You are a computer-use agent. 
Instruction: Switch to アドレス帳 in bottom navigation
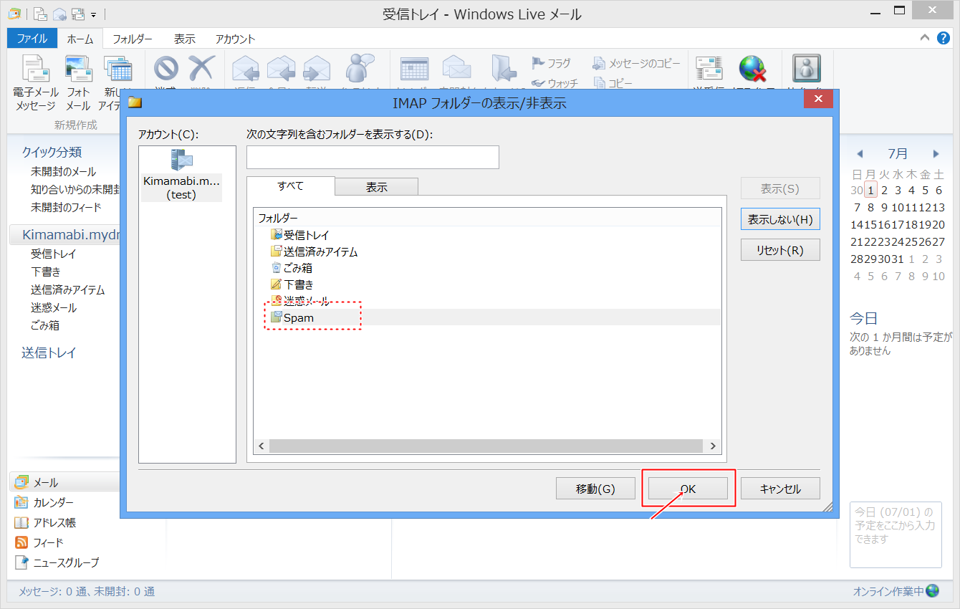(45, 522)
